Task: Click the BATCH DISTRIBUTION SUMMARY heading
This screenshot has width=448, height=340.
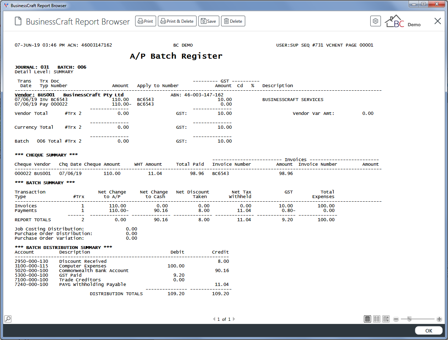Action: (63, 248)
